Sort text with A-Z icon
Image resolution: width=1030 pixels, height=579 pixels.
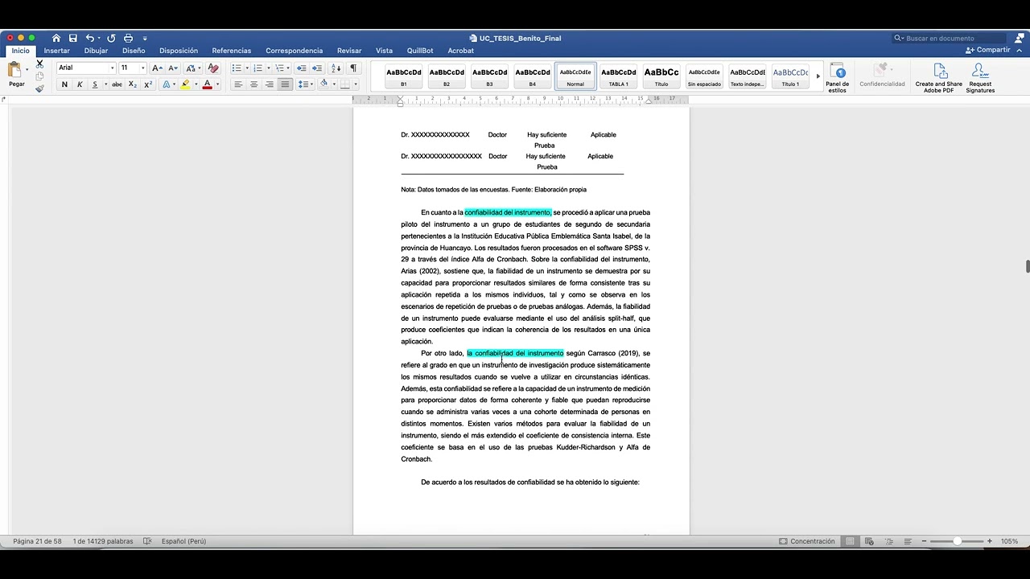[x=336, y=68]
